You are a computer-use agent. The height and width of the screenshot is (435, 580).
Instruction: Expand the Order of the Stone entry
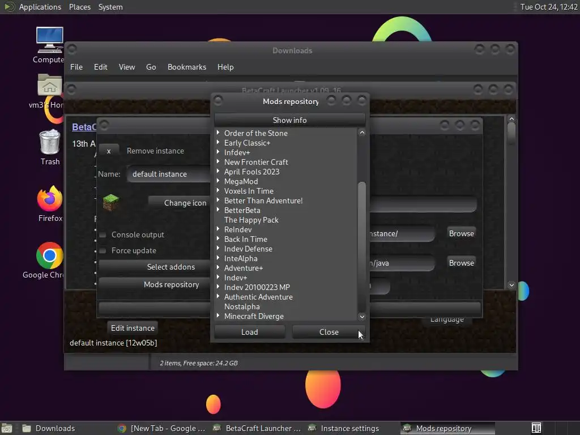pos(218,133)
